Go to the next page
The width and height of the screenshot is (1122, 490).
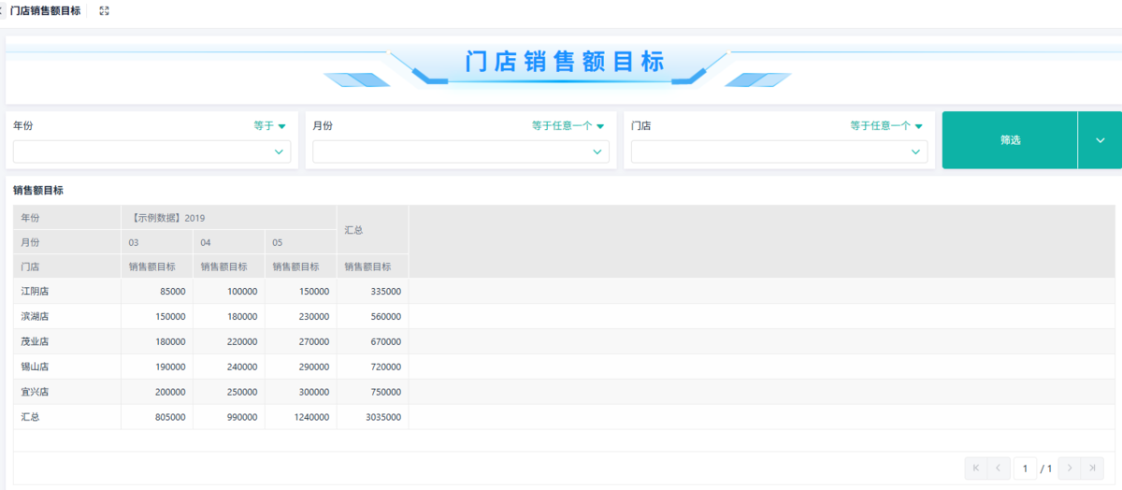[x=1070, y=468]
